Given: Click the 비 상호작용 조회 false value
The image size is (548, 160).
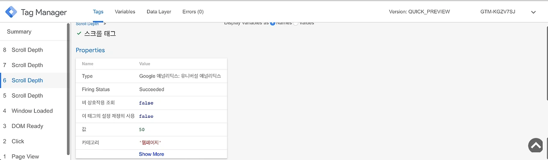Looking at the screenshot, I should [146, 103].
